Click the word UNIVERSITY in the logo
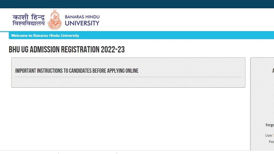Screen dimensions: 274x154 82,23
